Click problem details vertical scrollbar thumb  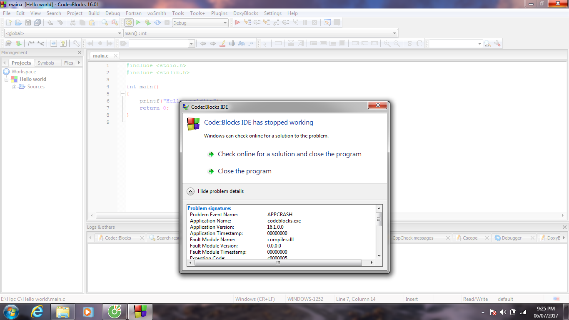click(x=379, y=219)
